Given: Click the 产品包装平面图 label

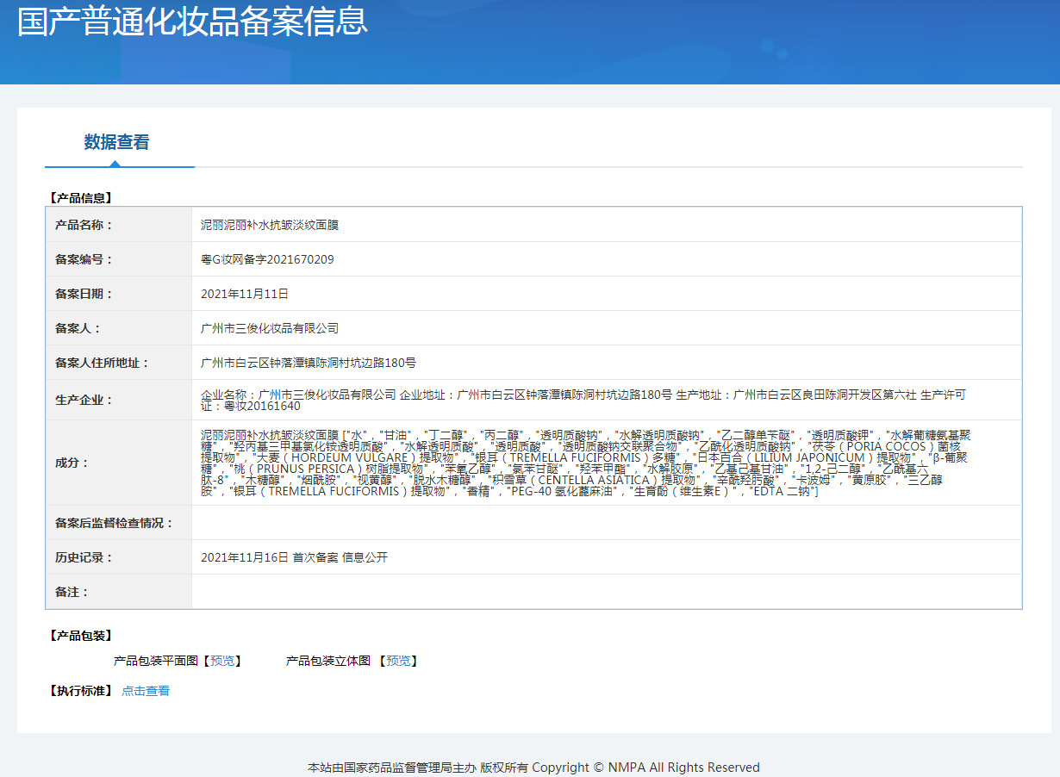Looking at the screenshot, I should [x=156, y=661].
